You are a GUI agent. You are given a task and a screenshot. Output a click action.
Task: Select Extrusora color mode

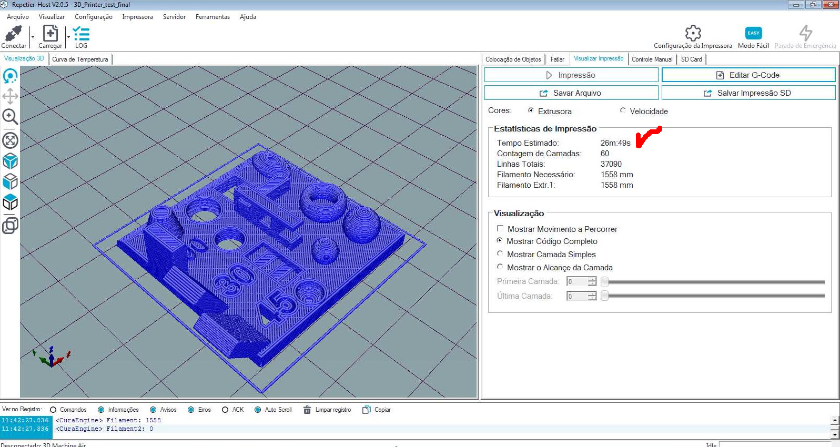tap(531, 110)
